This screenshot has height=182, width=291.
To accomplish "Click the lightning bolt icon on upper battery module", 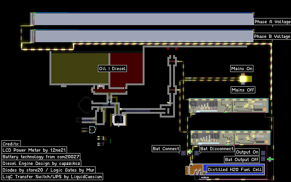I will point(194,104).
